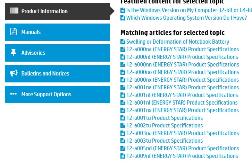Click document icon beside 12-a001nx
252x161 pixels.
point(123,110)
